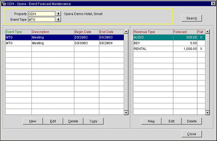Click the revenue grid scroll down arrow
Image resolution: width=217 pixels, height=141 pixels.
point(208,113)
